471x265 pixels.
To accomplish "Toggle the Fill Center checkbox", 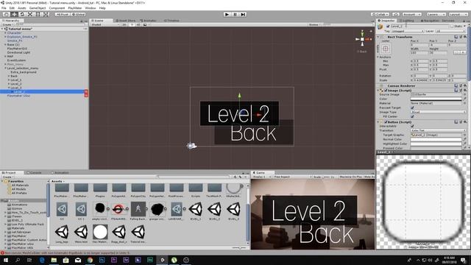I will click(412, 116).
